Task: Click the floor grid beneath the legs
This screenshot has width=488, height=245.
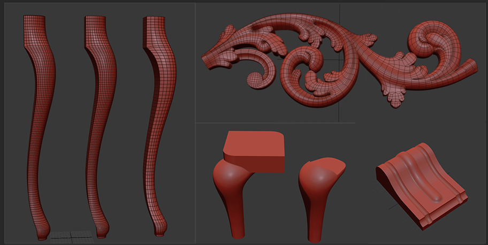Action: click(x=72, y=236)
